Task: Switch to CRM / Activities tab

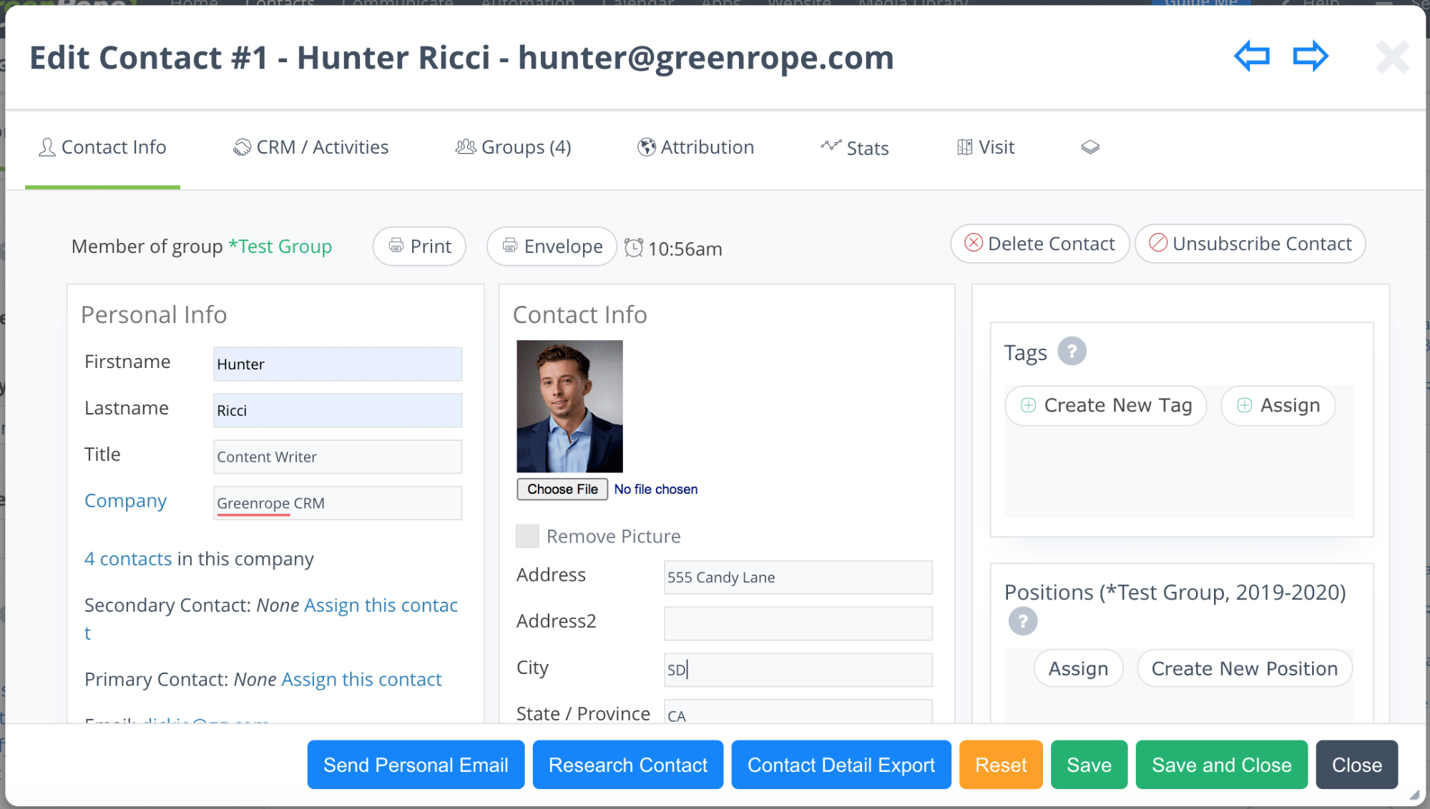Action: point(311,147)
